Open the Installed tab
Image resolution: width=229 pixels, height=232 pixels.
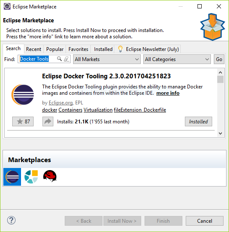click(103, 49)
